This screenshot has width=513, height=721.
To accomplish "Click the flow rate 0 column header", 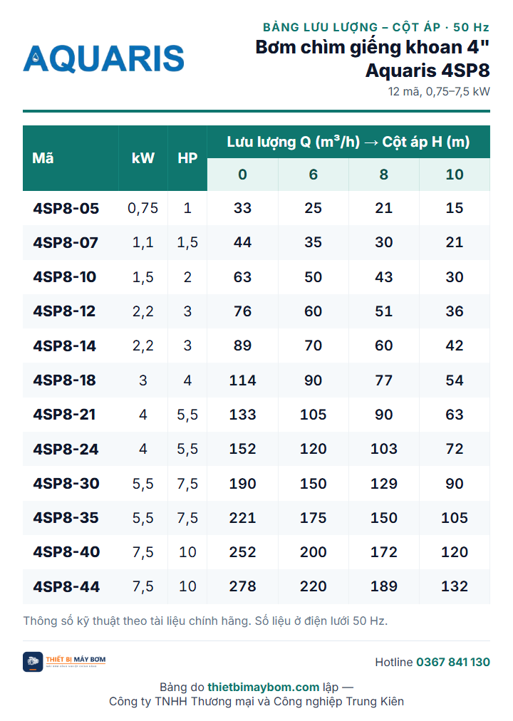I will click(243, 175).
